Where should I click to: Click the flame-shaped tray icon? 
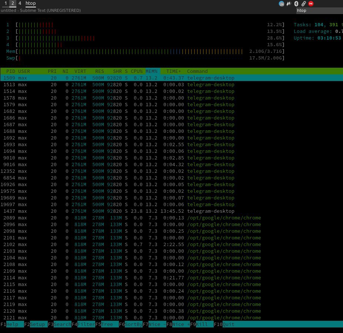(289, 4)
